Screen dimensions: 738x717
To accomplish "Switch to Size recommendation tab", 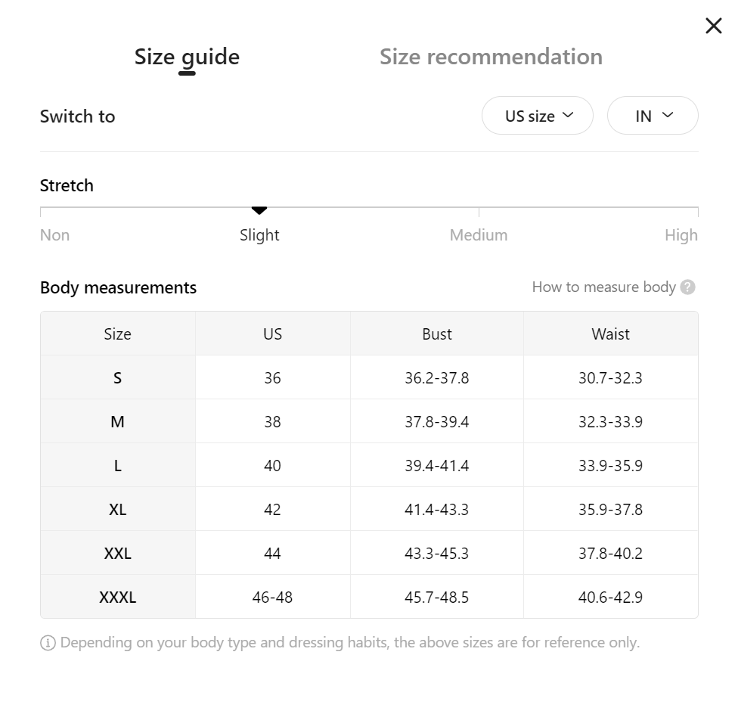I will [x=491, y=57].
